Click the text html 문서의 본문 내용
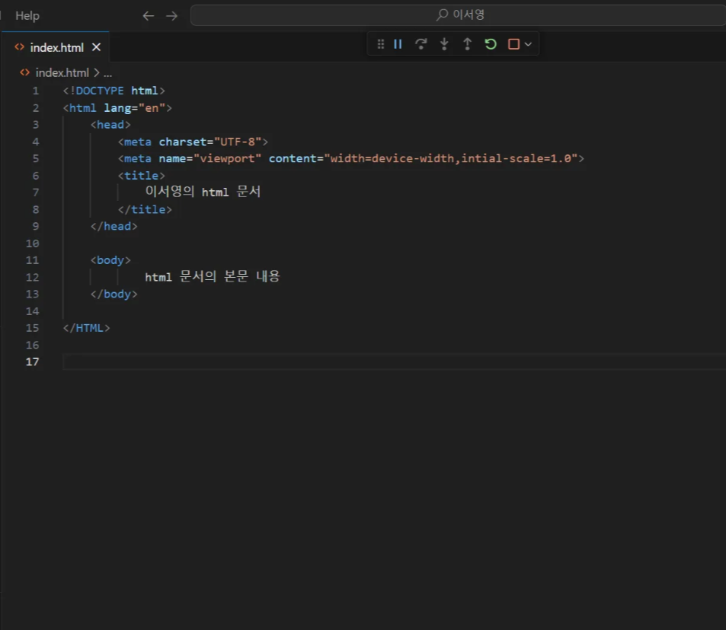Screen dimensions: 726x630 point(213,277)
